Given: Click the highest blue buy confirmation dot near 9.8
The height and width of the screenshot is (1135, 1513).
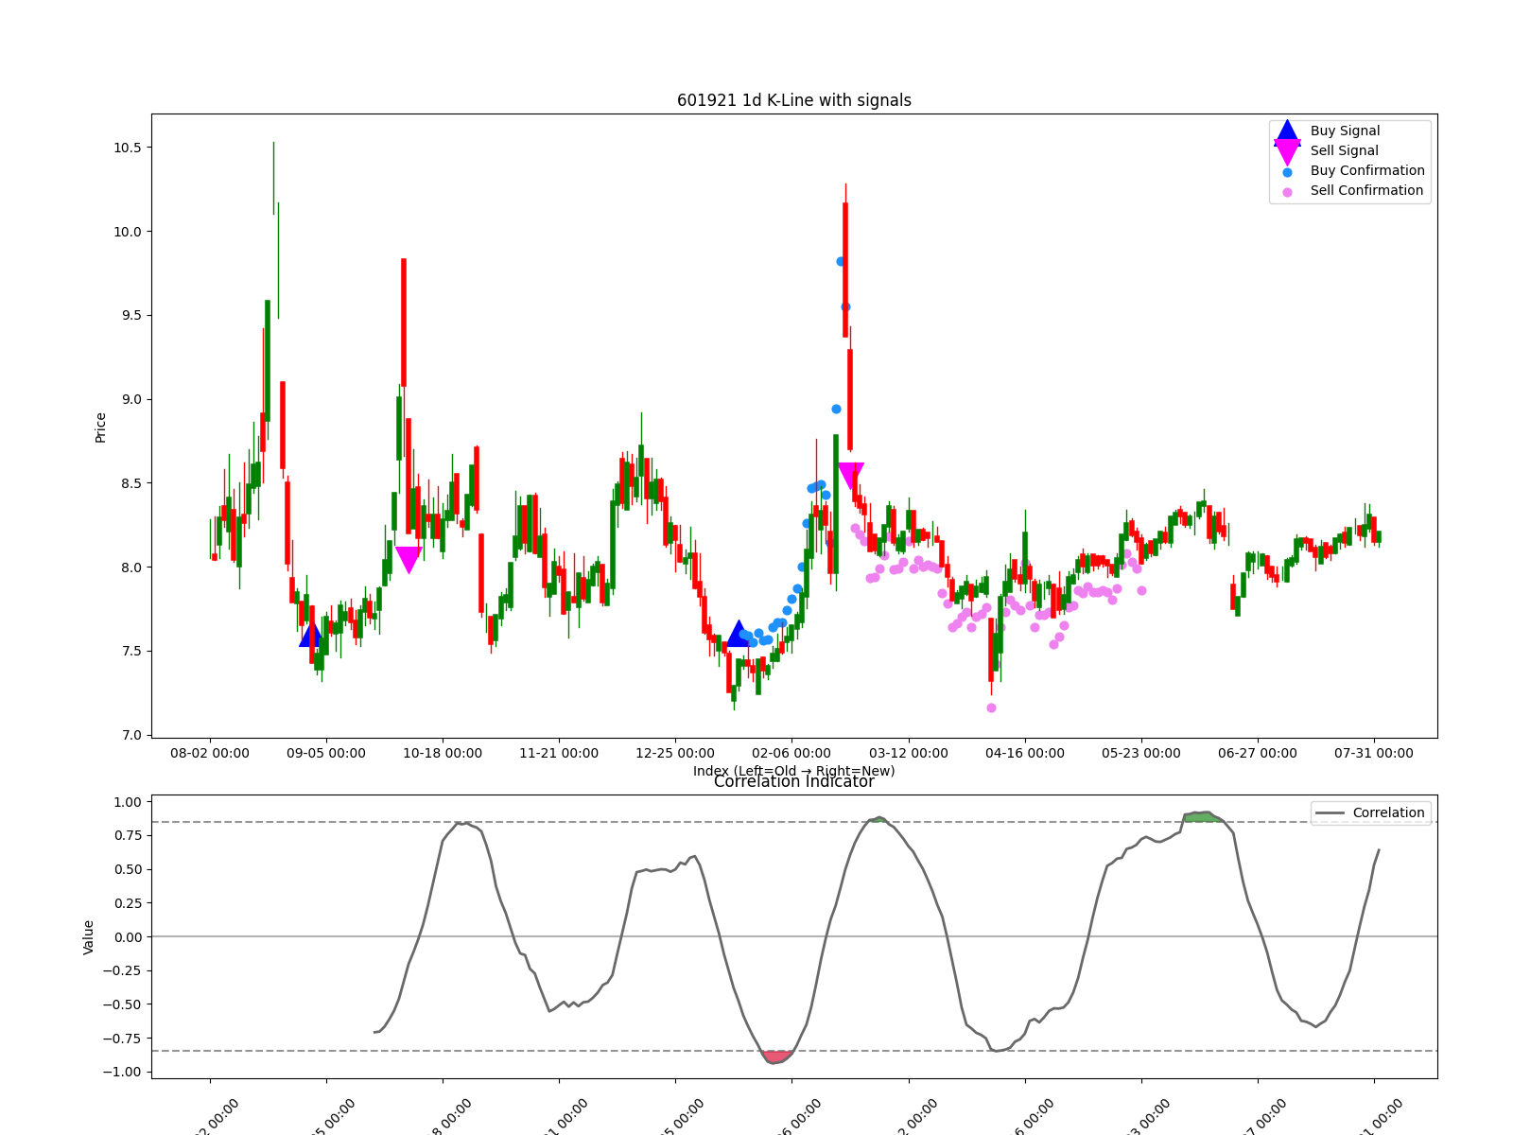Looking at the screenshot, I should click(840, 261).
